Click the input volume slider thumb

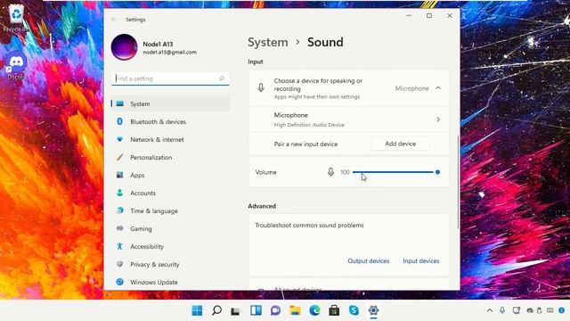point(437,172)
